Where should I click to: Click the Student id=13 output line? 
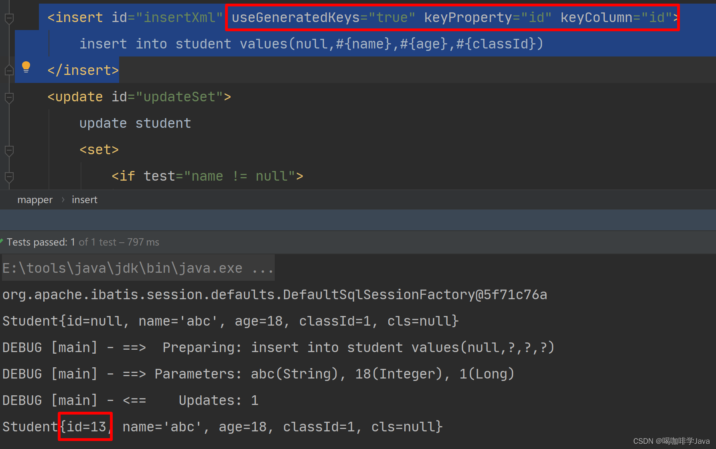pos(223,427)
